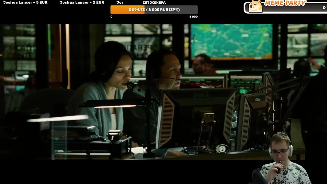The height and width of the screenshot is (184, 327).
Task: Click the 'СЕТ ЖОКЕРА' goal title
Action: tap(154, 3)
